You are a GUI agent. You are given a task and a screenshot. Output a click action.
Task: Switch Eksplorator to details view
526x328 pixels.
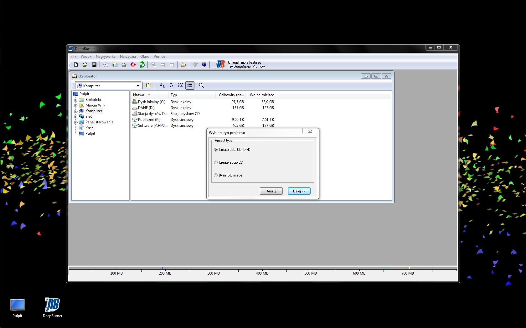click(x=190, y=85)
